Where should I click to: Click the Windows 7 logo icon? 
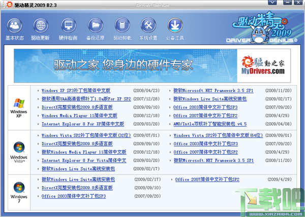point(19,187)
